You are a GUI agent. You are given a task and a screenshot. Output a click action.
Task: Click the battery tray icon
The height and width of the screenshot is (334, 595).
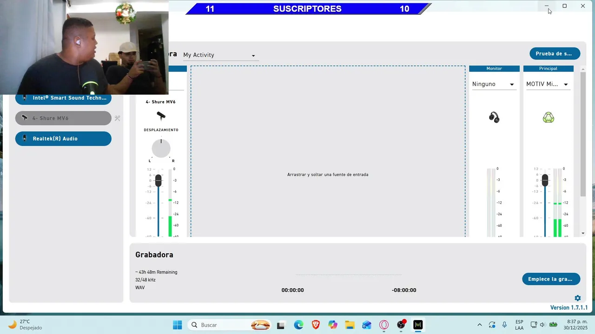(x=553, y=325)
